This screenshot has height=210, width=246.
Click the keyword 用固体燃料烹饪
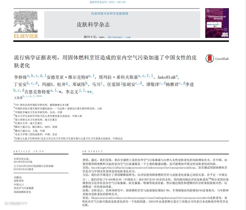tap(22, 192)
